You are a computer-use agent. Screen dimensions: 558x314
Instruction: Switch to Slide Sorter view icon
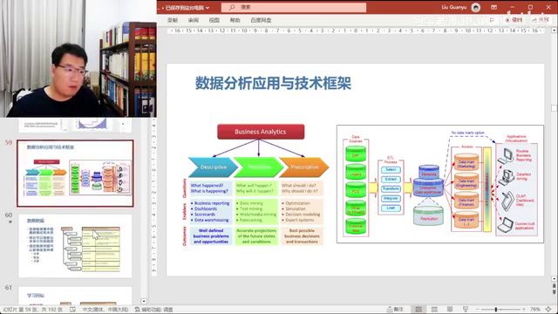(434, 310)
